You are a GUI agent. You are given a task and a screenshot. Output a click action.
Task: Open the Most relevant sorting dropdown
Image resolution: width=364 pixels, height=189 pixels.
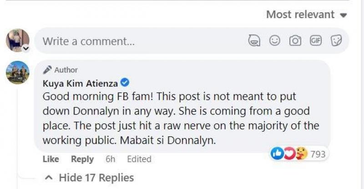click(x=306, y=15)
